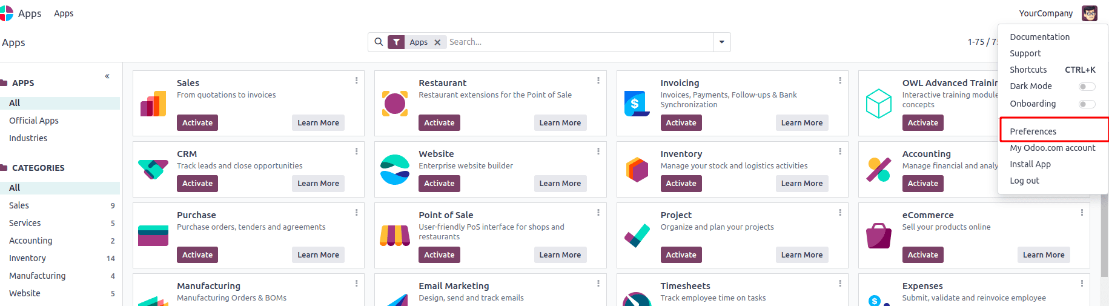Select Support in the user menu
The image size is (1109, 306).
[x=1025, y=53]
